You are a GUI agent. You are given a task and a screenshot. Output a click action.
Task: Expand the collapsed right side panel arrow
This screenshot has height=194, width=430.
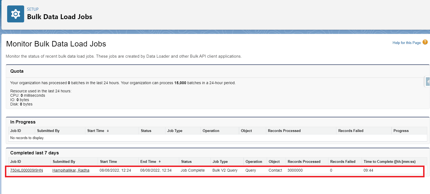(428, 82)
